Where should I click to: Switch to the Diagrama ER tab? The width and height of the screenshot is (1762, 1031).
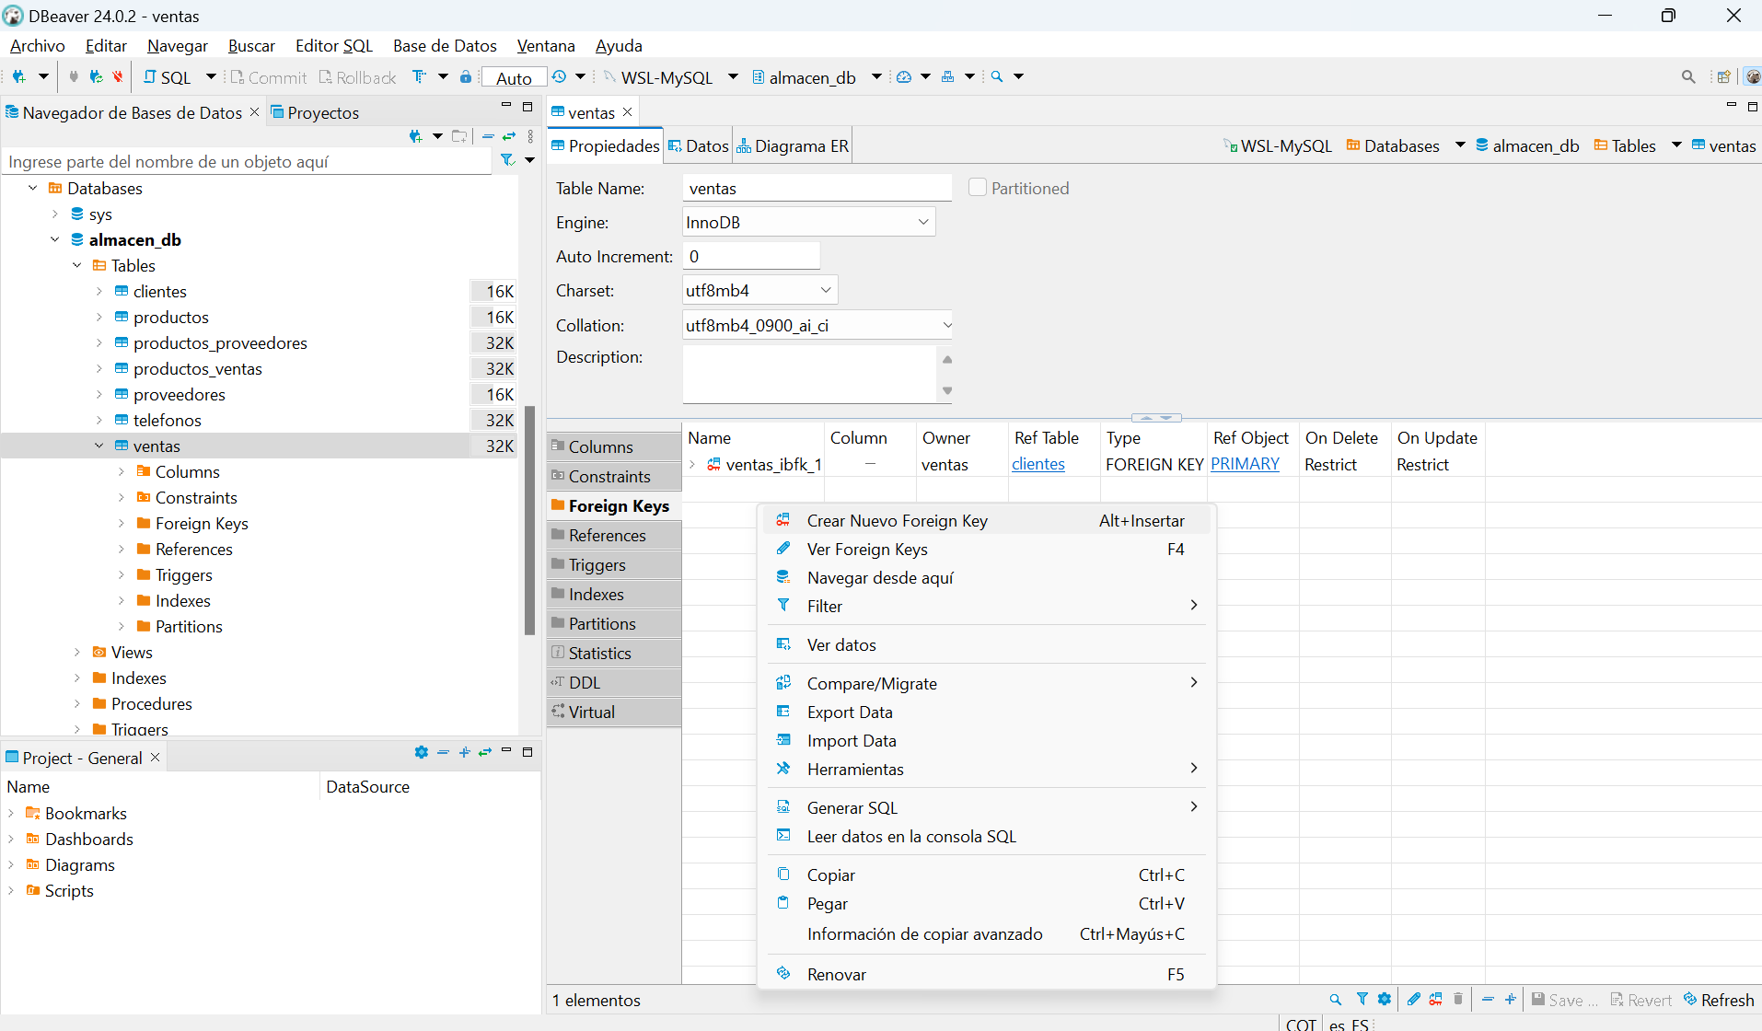[793, 145]
